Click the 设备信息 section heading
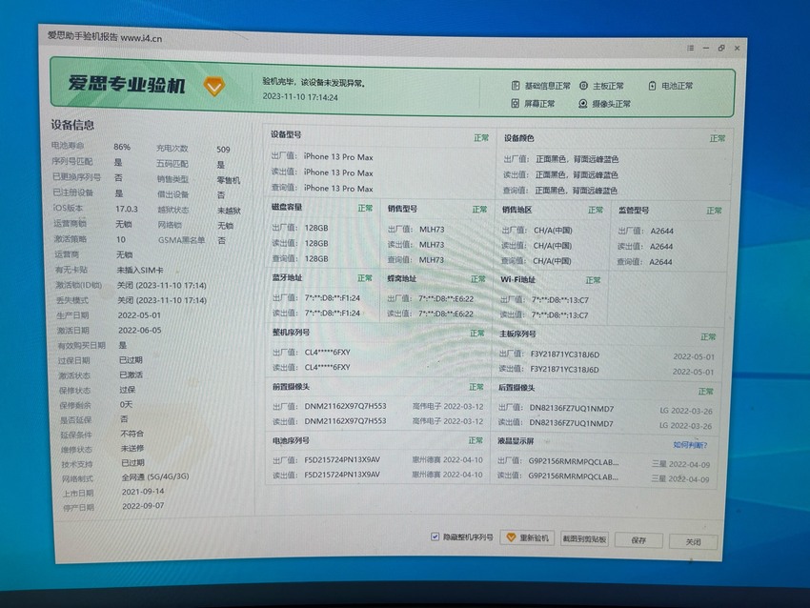The width and height of the screenshot is (810, 608). pyautogui.click(x=72, y=125)
